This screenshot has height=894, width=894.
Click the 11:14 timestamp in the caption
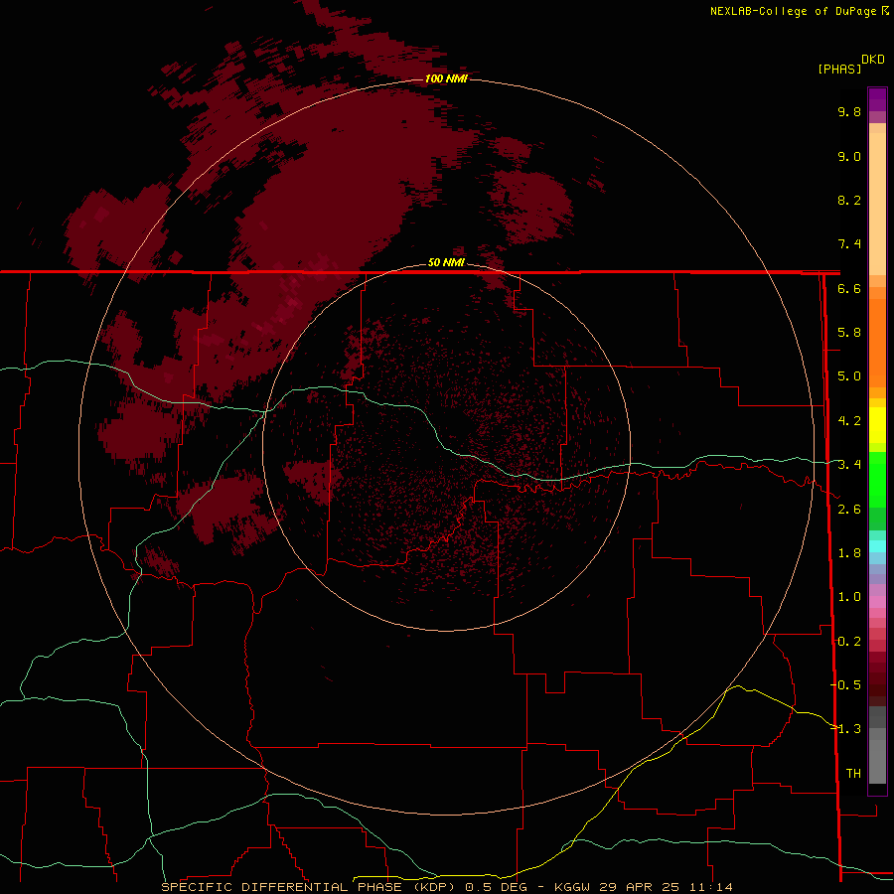click(x=709, y=887)
